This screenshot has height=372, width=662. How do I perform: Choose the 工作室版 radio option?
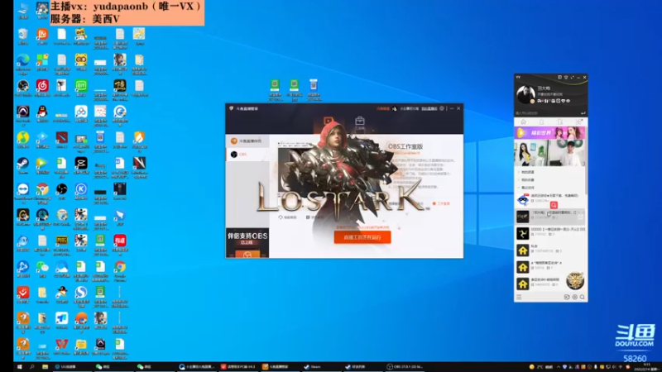click(441, 203)
